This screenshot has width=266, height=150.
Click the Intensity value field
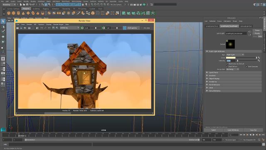[x=231, y=61]
